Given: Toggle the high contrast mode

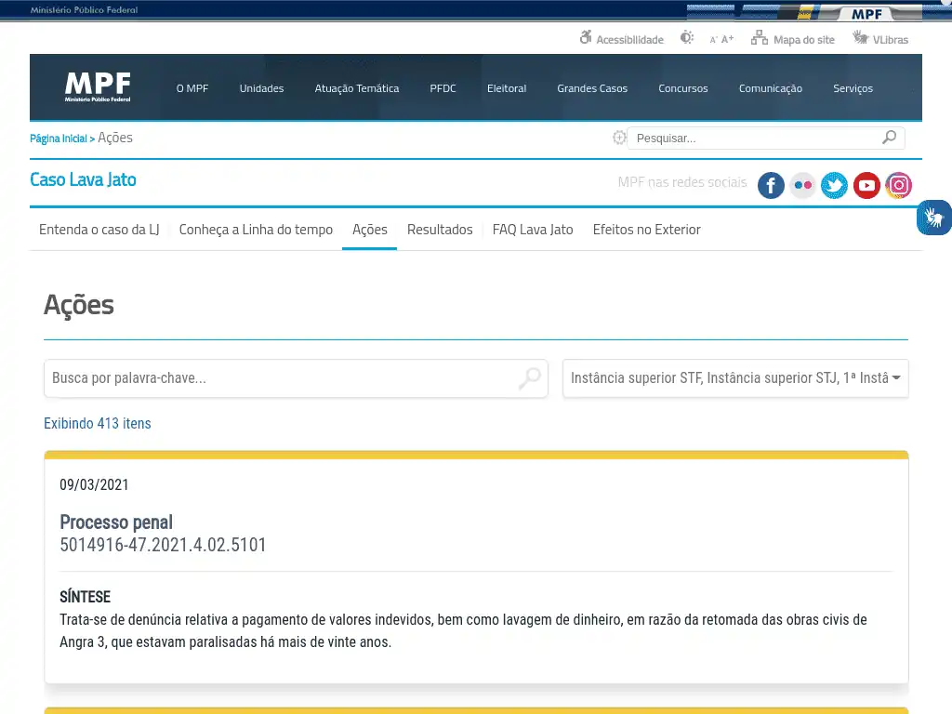Looking at the screenshot, I should (687, 38).
